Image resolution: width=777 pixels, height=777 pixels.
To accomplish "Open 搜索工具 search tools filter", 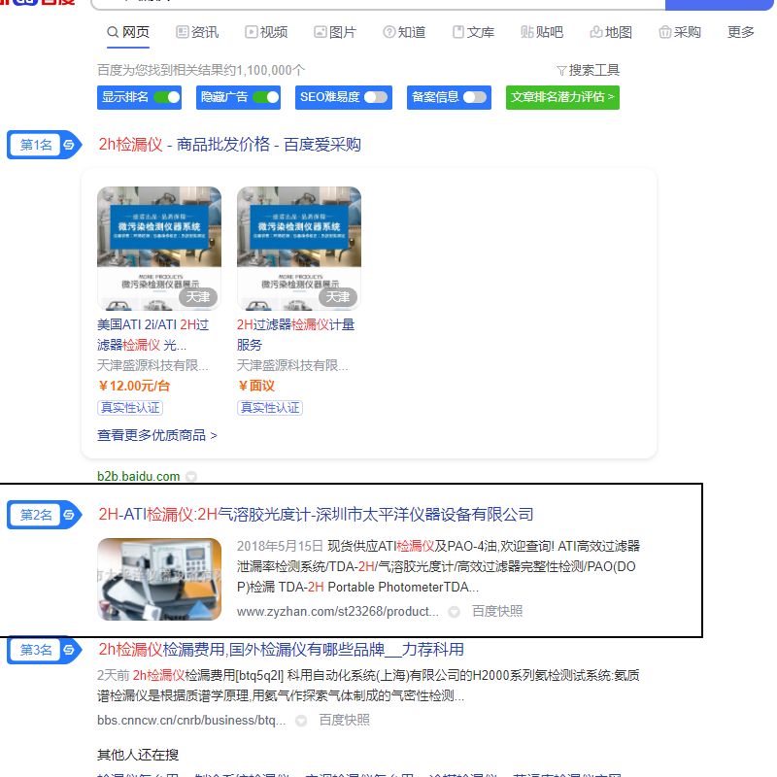I will [x=588, y=70].
